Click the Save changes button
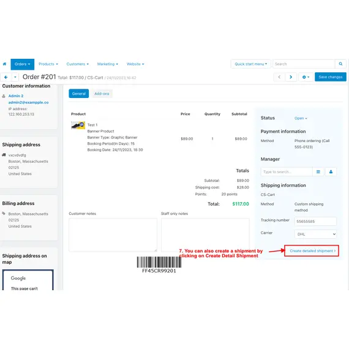The width and height of the screenshot is (349, 349). 330,77
